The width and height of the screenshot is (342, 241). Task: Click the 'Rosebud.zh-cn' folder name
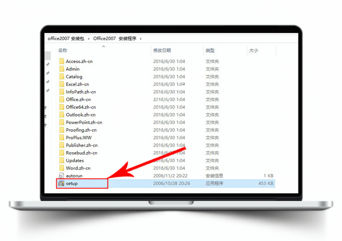(81, 153)
